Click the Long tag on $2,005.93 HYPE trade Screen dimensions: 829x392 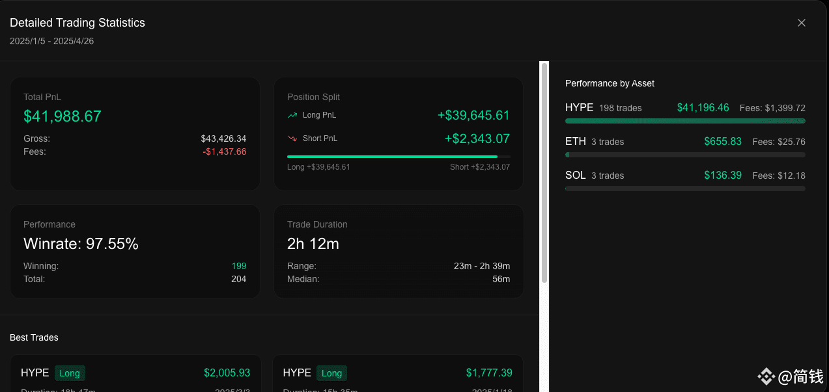point(70,373)
